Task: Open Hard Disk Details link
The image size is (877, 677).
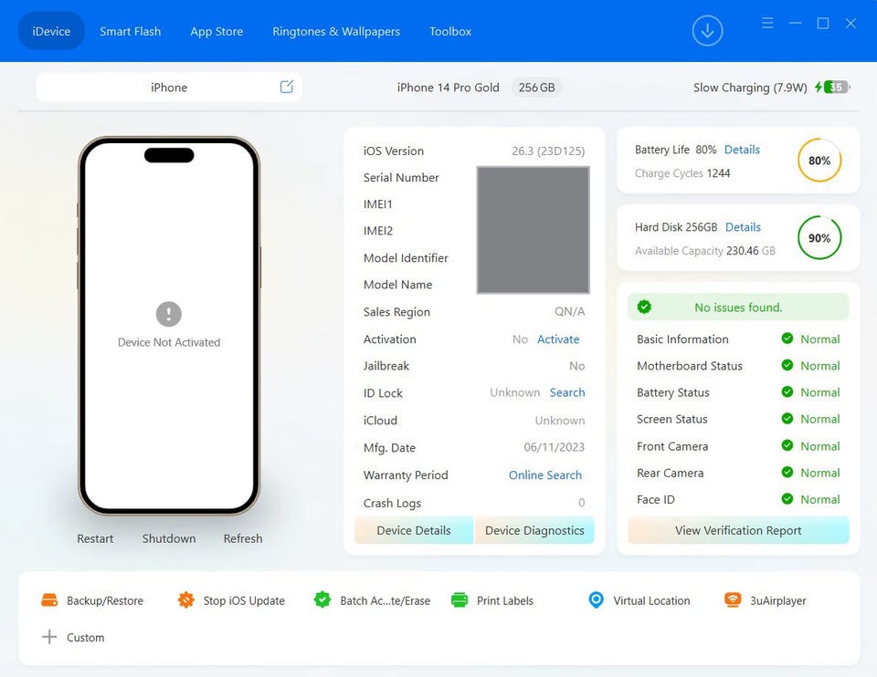Action: coord(744,227)
